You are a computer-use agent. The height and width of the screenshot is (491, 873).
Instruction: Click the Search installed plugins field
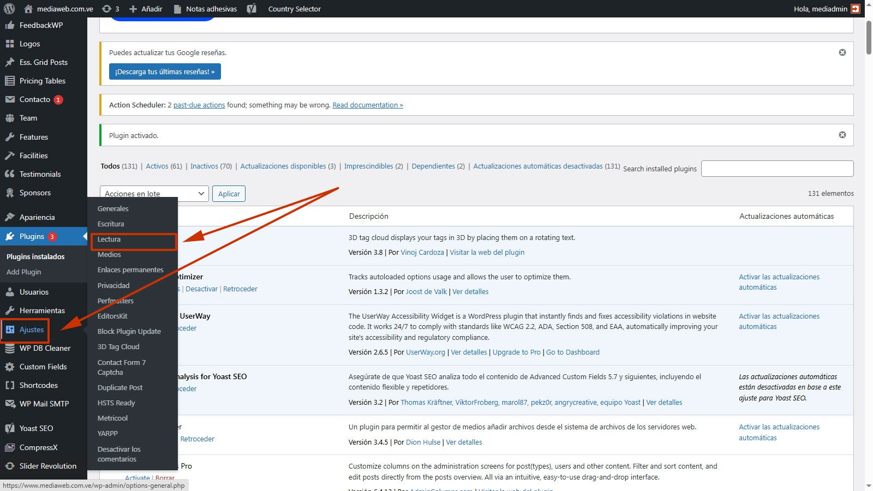pos(777,169)
